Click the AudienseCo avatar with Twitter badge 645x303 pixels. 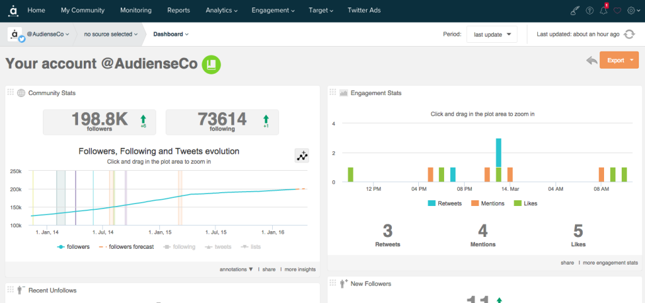16,35
